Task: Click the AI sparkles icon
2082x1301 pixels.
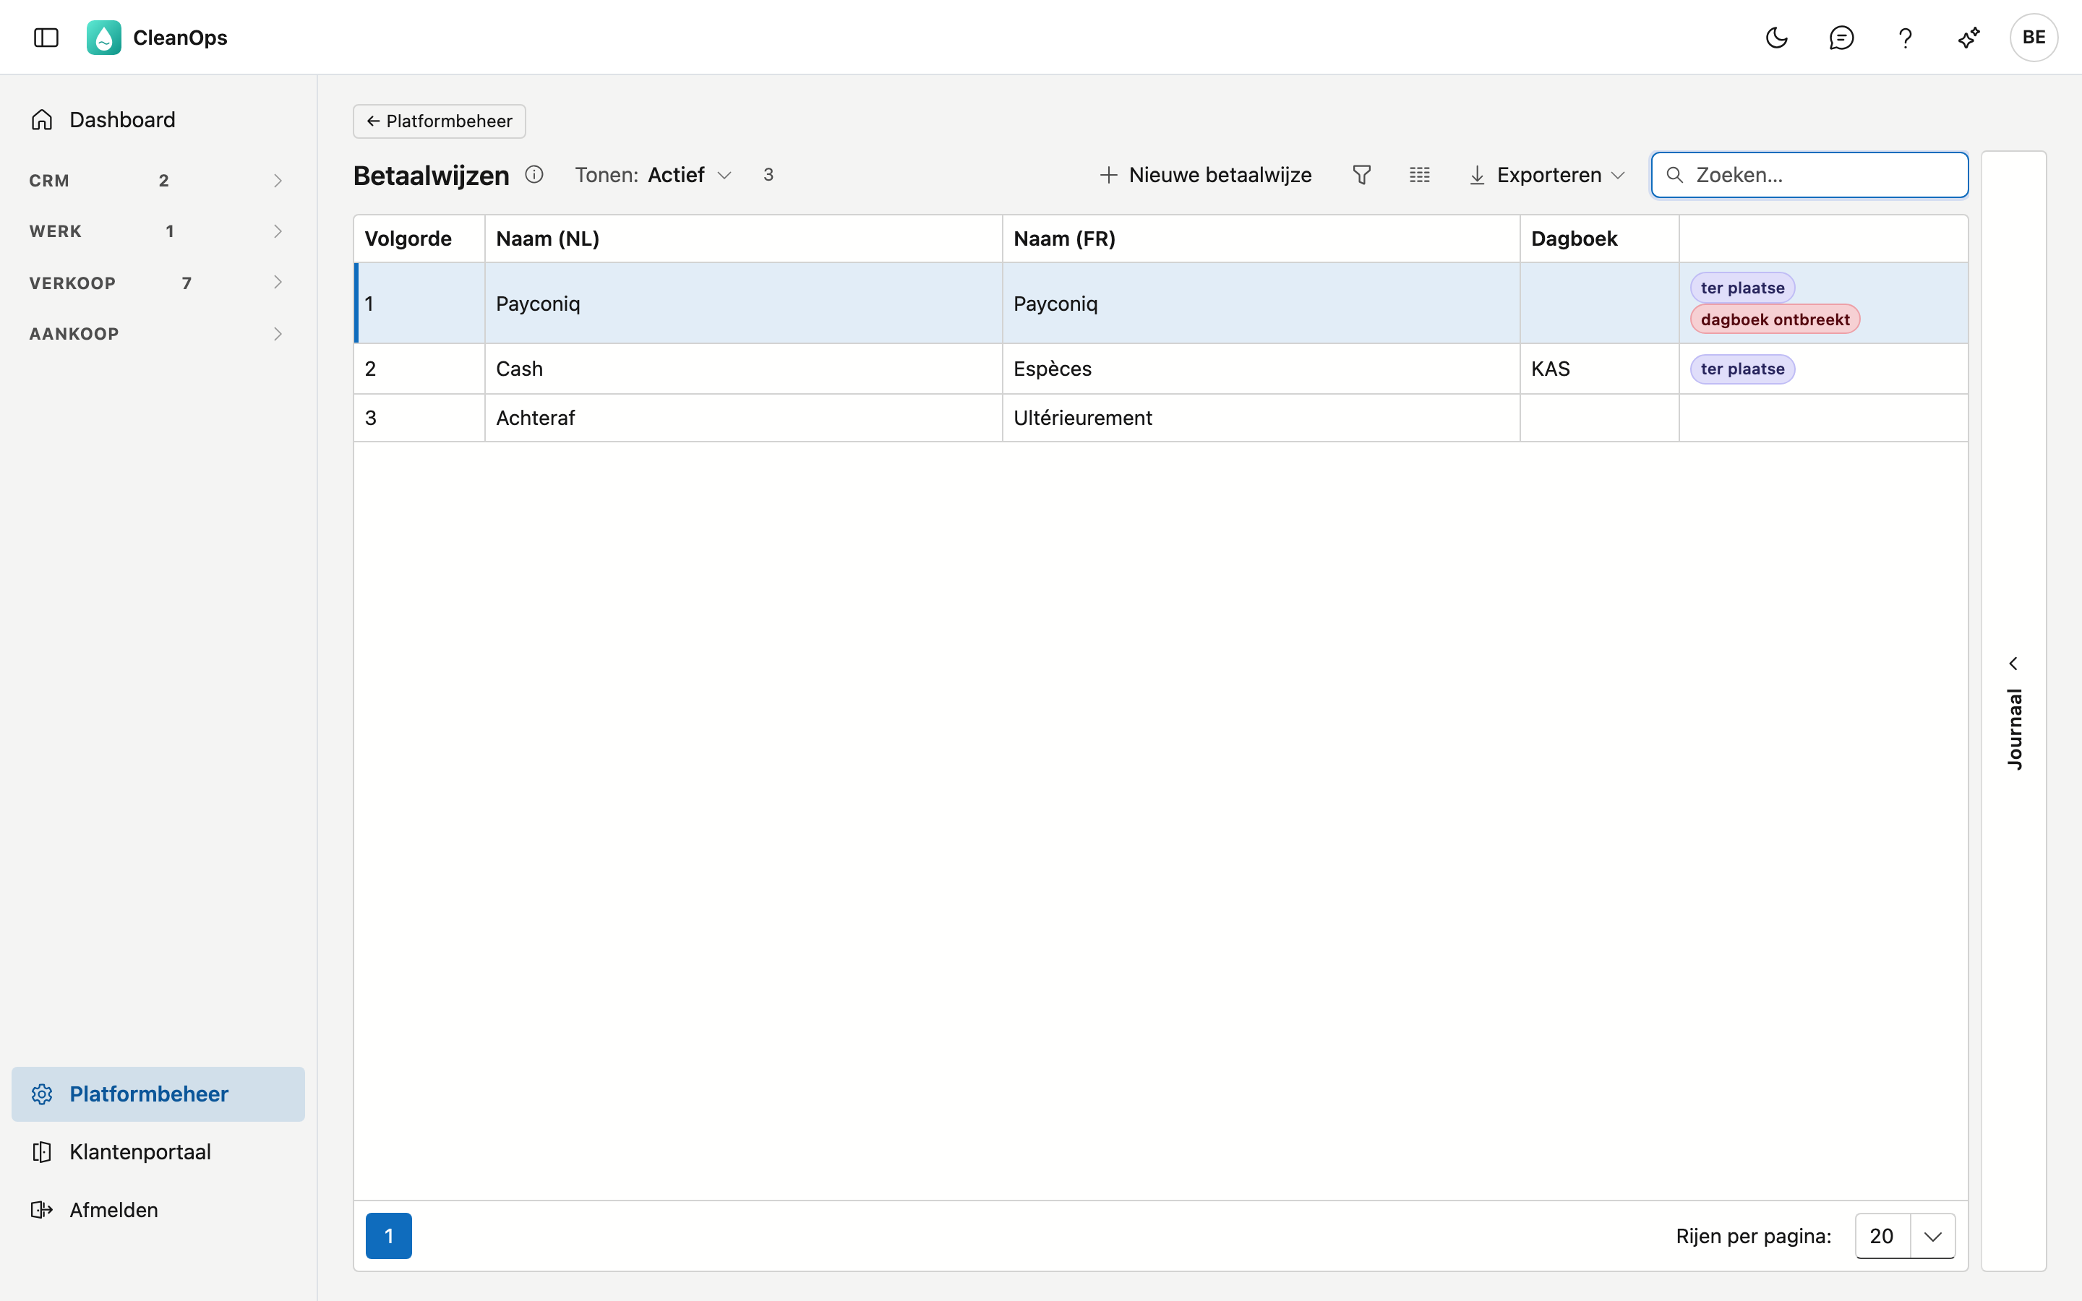Action: click(1969, 37)
